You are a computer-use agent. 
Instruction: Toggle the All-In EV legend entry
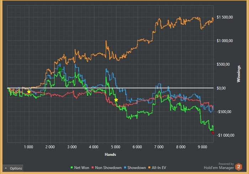coord(157,168)
